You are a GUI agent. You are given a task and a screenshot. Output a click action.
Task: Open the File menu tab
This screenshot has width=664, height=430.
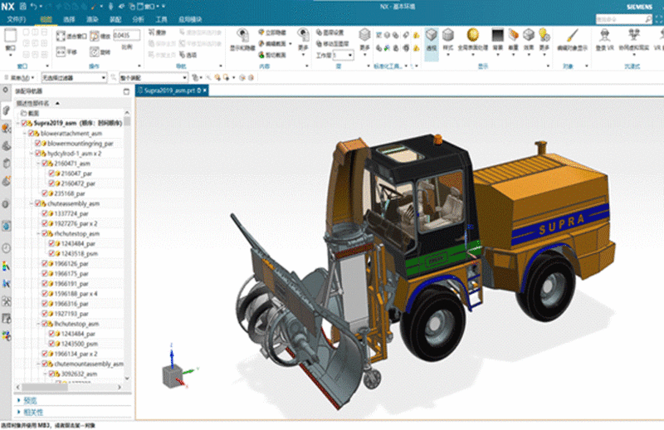pyautogui.click(x=16, y=19)
